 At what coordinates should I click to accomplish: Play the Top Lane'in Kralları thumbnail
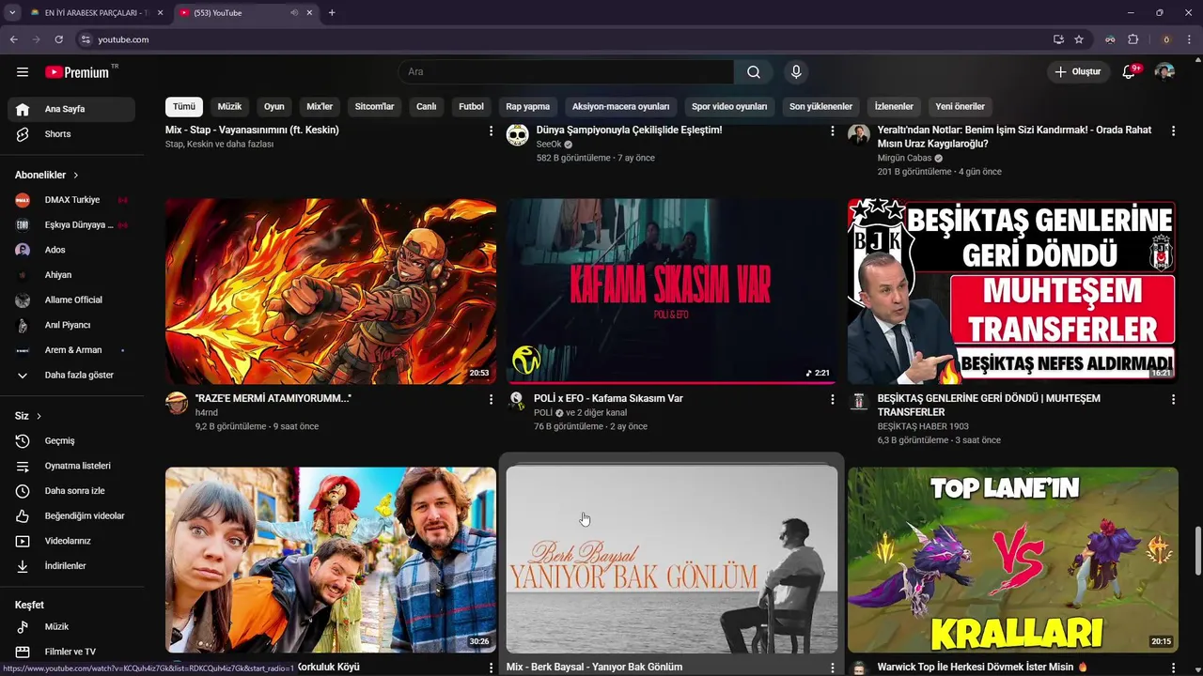click(x=1012, y=560)
